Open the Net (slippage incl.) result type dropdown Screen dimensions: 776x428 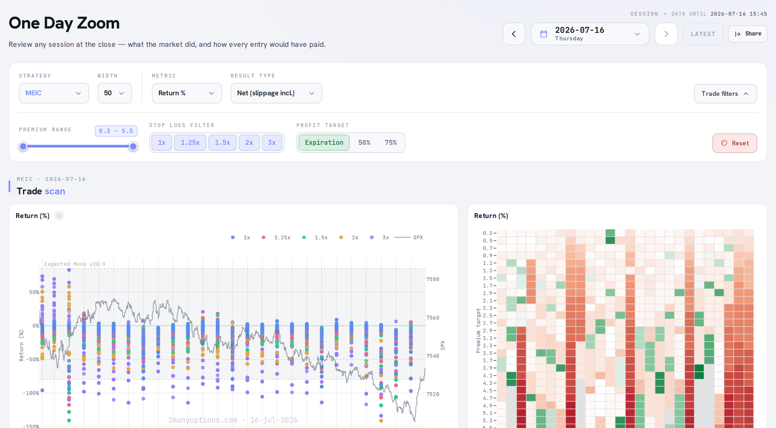tap(276, 93)
